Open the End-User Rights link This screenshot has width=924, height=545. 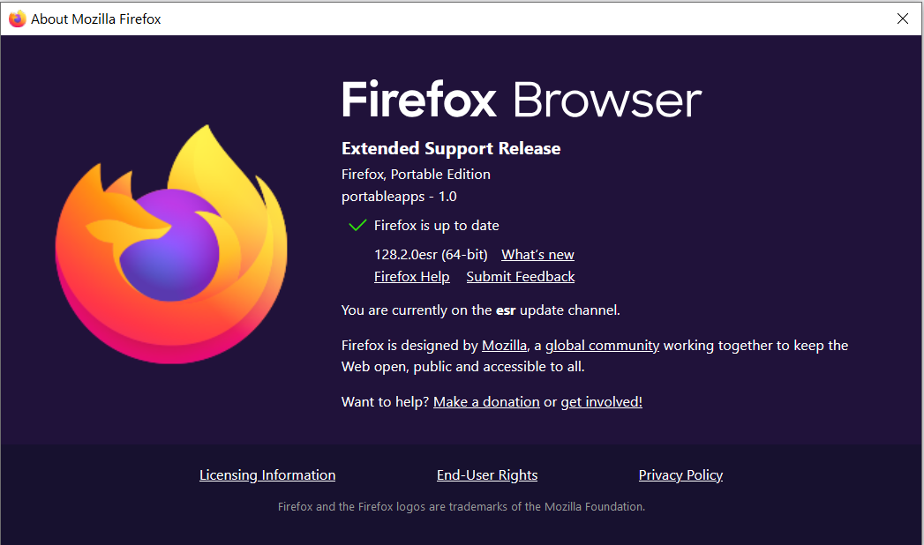click(487, 475)
